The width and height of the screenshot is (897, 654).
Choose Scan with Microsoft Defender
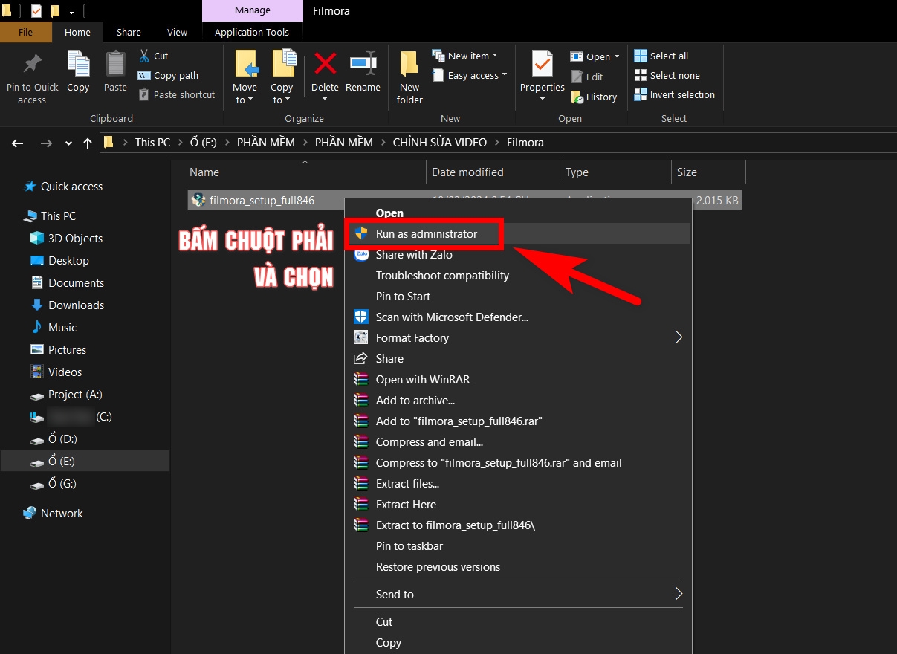coord(452,317)
